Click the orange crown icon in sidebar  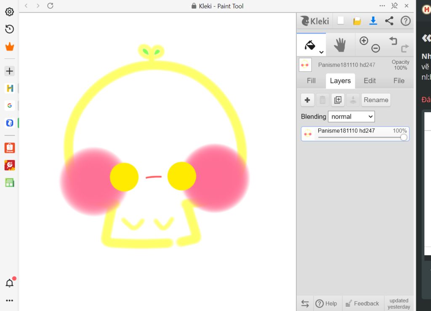pyautogui.click(x=9, y=47)
